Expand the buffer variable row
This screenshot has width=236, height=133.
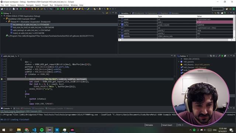click(119, 25)
